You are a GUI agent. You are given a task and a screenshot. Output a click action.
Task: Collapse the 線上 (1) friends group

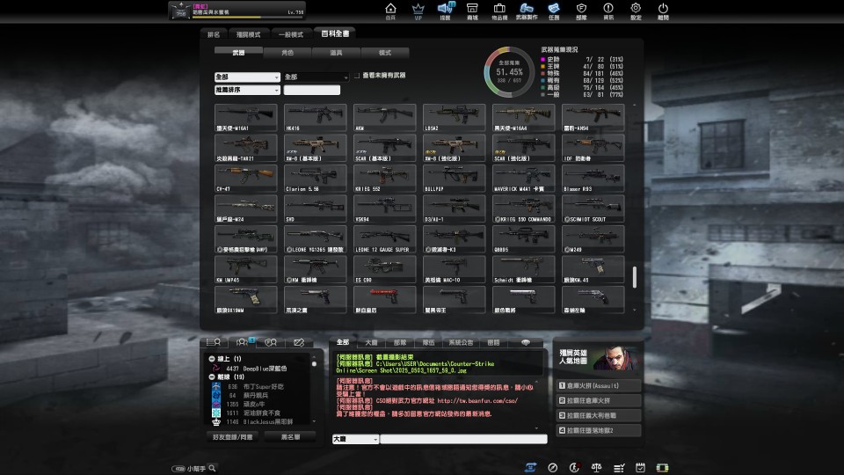click(x=212, y=359)
